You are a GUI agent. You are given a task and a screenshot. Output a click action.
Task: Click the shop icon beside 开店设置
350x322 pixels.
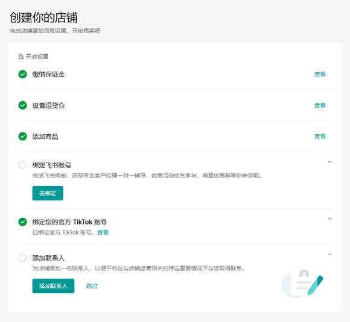21,57
